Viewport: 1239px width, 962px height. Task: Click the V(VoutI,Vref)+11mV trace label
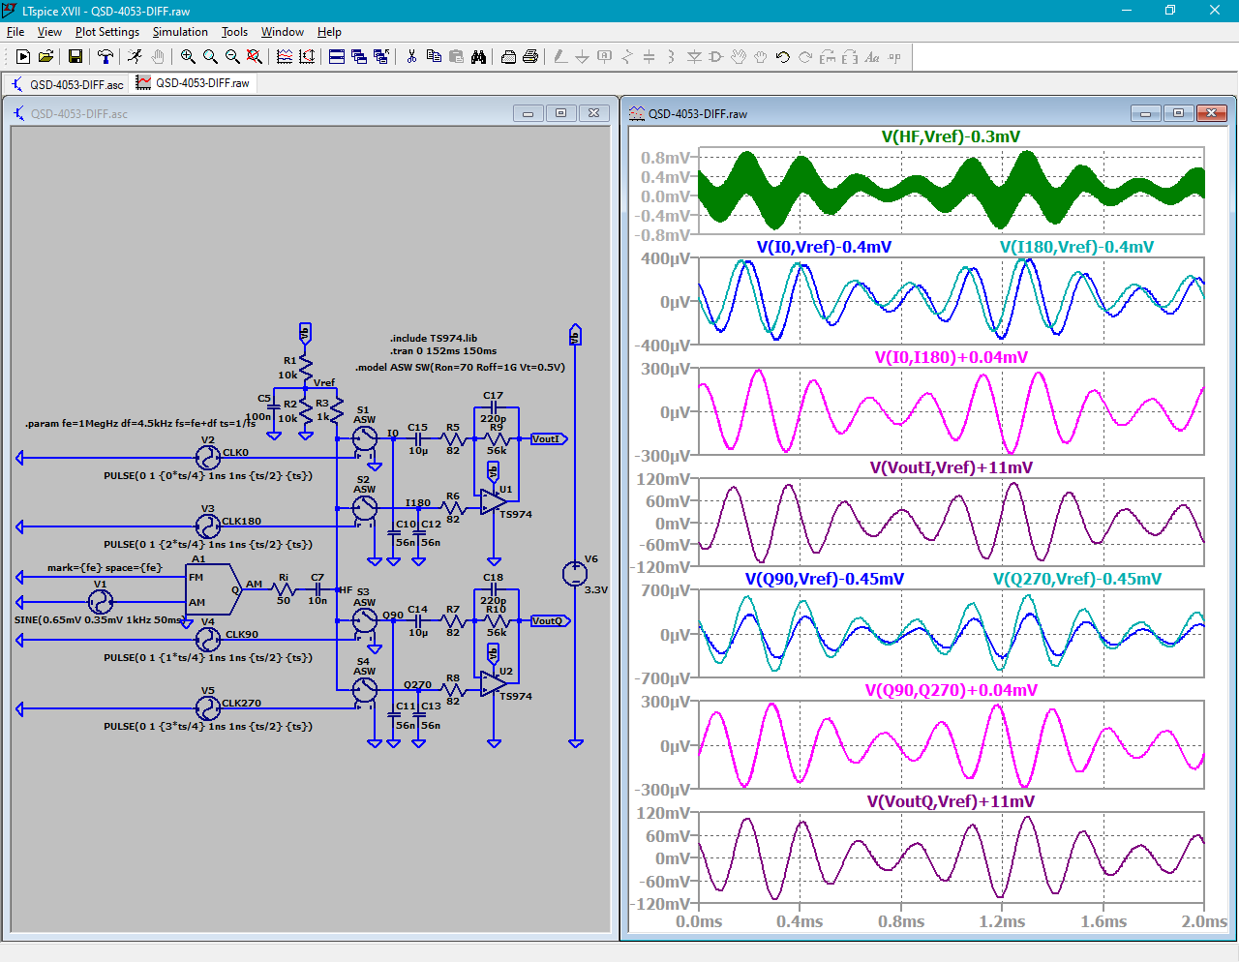951,467
